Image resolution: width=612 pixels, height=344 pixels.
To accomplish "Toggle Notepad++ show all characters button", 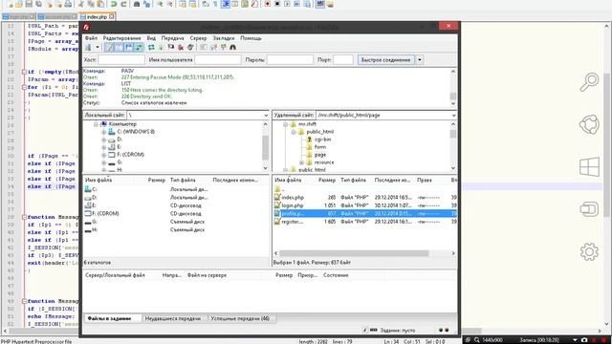I will [x=215, y=4].
